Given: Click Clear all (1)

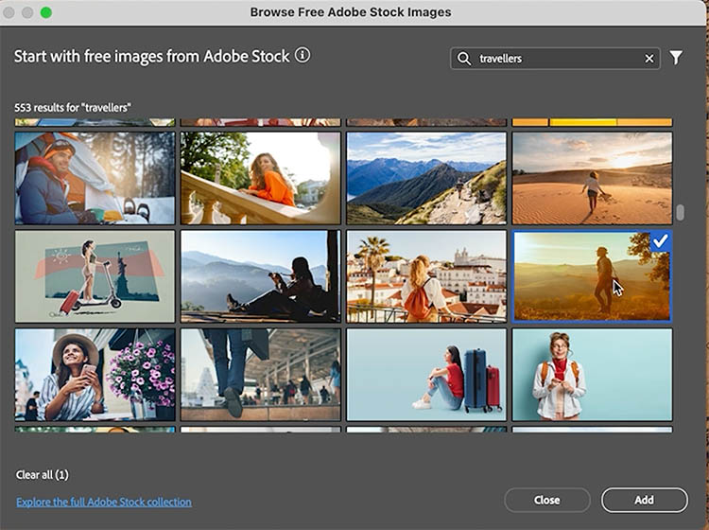Looking at the screenshot, I should click(x=43, y=474).
